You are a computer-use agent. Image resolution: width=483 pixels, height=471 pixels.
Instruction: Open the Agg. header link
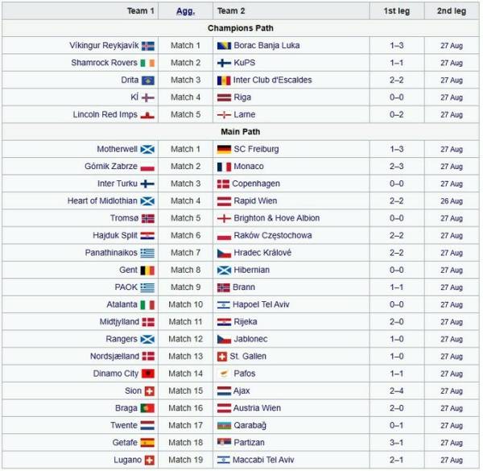click(185, 11)
